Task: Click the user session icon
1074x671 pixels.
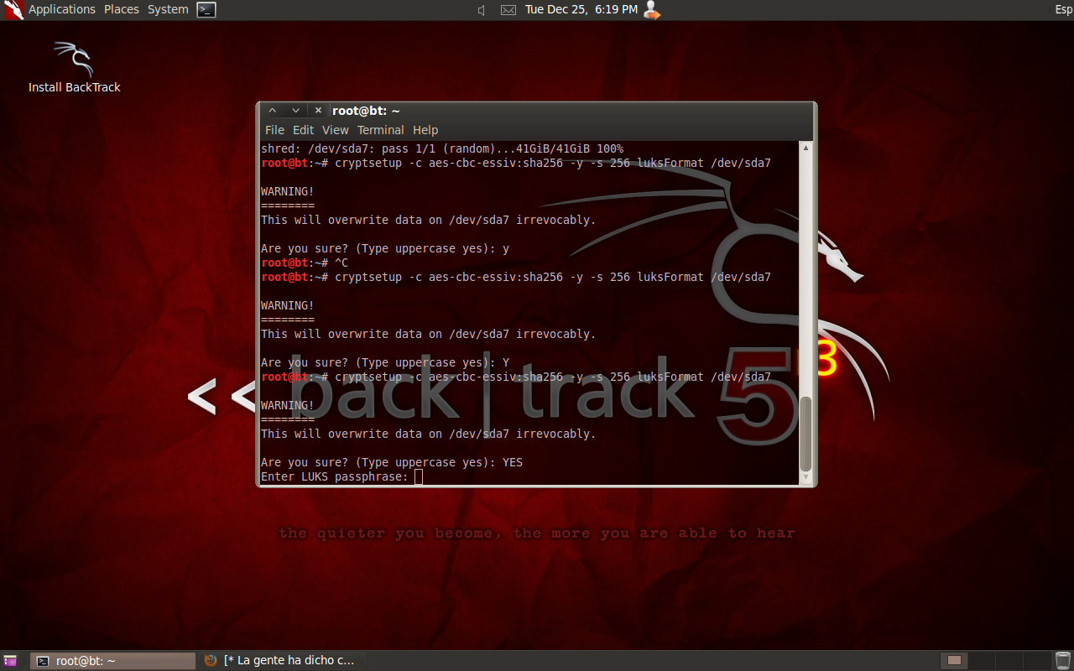Action: pyautogui.click(x=652, y=10)
